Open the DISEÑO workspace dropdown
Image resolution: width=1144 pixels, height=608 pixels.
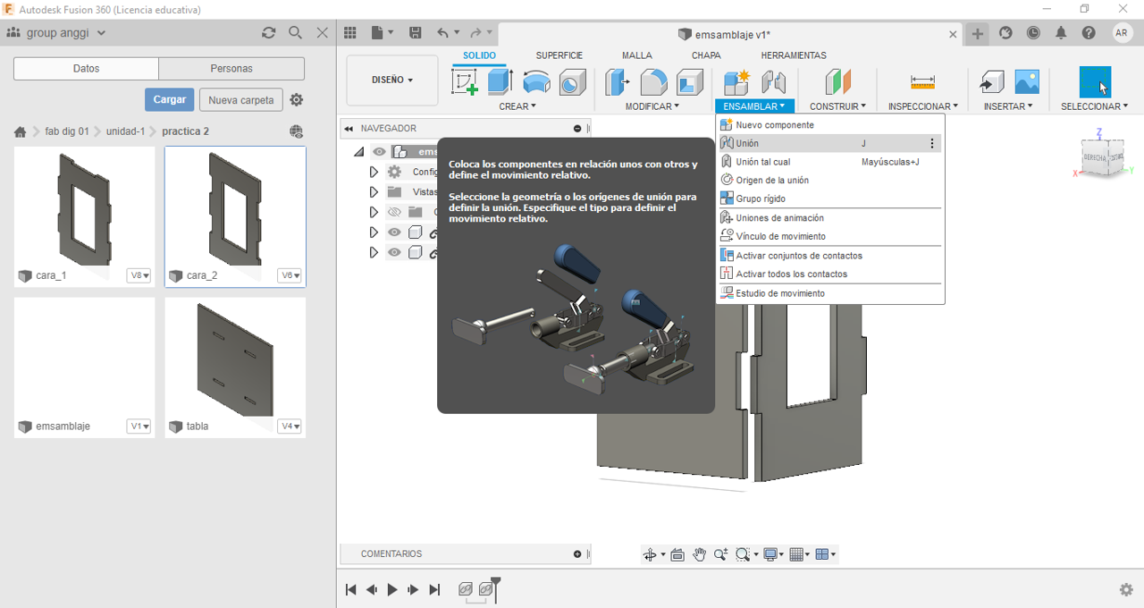click(x=391, y=80)
